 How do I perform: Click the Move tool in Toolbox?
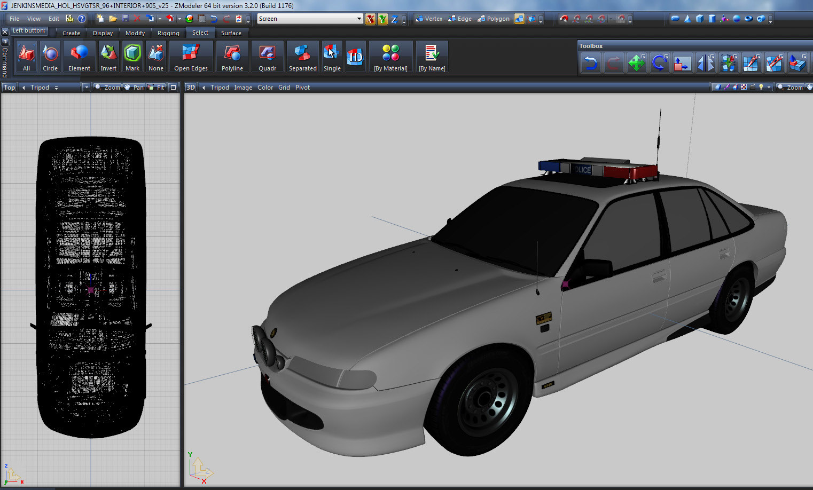click(636, 64)
